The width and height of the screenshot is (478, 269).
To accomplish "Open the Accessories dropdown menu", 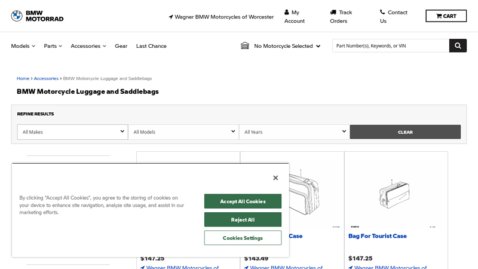I will click(x=88, y=46).
